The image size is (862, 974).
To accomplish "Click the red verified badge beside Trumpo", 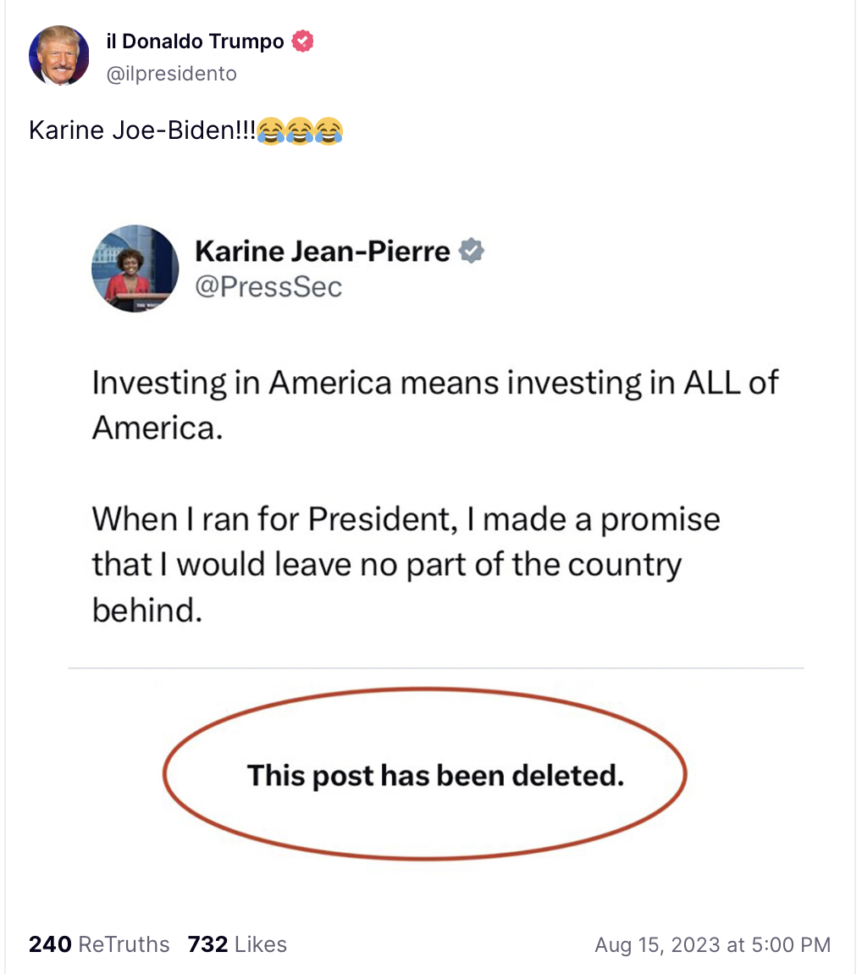I will [302, 41].
